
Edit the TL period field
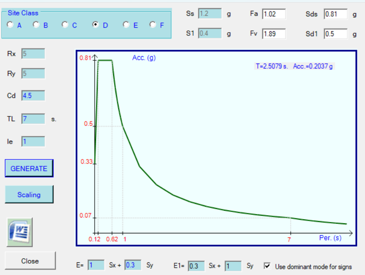34,119
